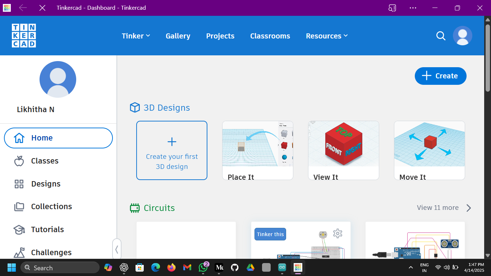The width and height of the screenshot is (491, 276).
Task: Click the Create button
Action: (x=440, y=76)
